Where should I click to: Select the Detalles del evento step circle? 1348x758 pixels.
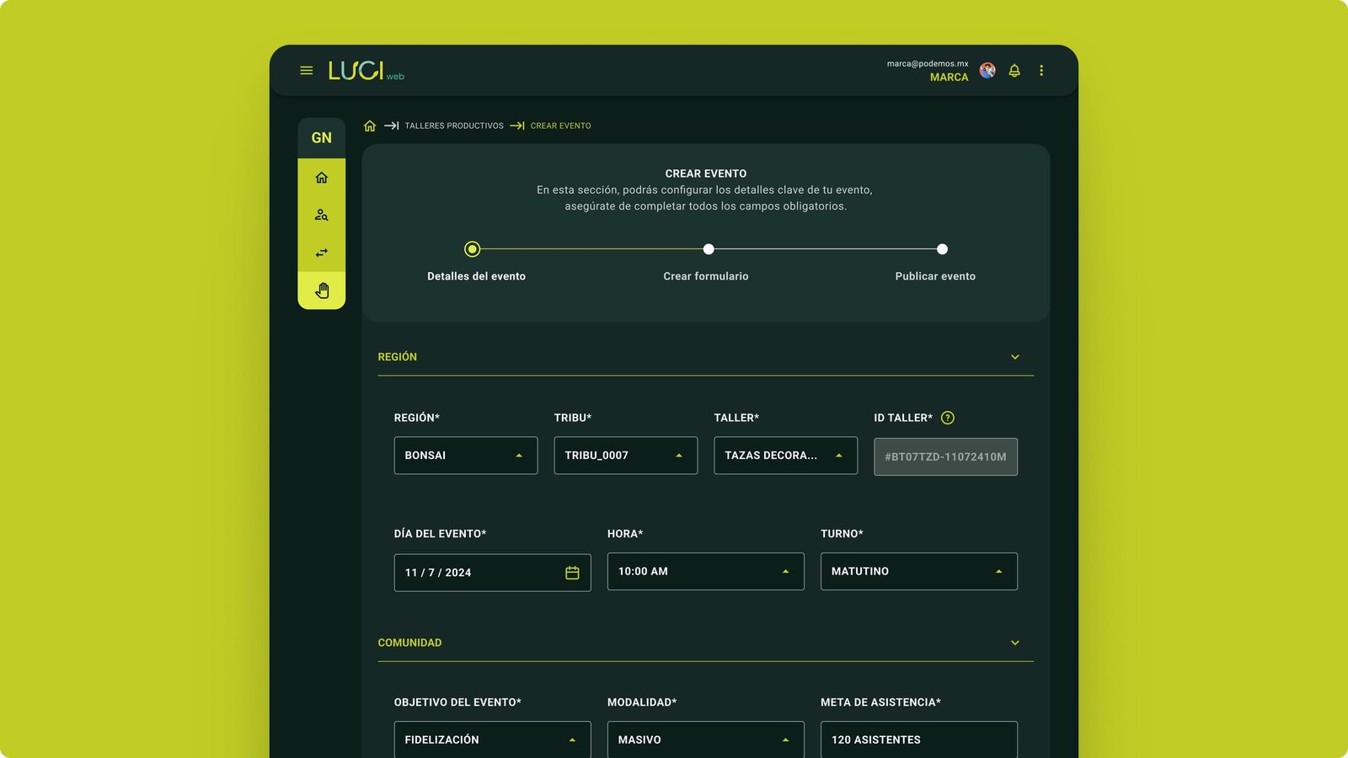473,249
